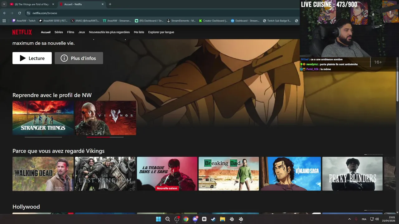The width and height of the screenshot is (399, 224).
Task: Click the Vikings watch progress bar
Action: (x=105, y=137)
